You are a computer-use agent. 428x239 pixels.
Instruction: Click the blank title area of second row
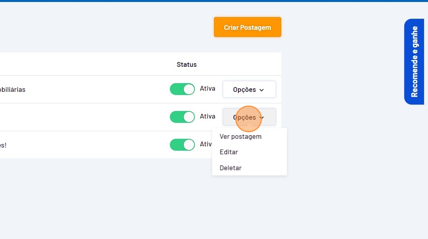coord(80,117)
